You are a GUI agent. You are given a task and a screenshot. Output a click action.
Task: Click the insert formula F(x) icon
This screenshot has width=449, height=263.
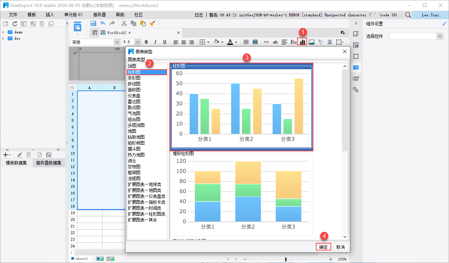pyautogui.click(x=293, y=42)
